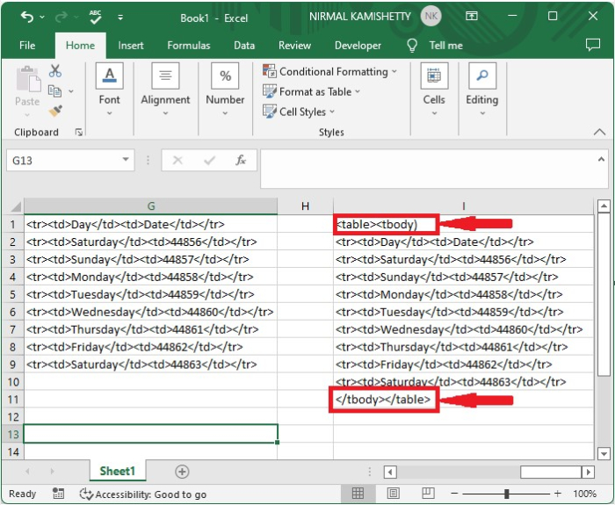Expand the formula bar chevron
The width and height of the screenshot is (615, 505).
[x=601, y=160]
